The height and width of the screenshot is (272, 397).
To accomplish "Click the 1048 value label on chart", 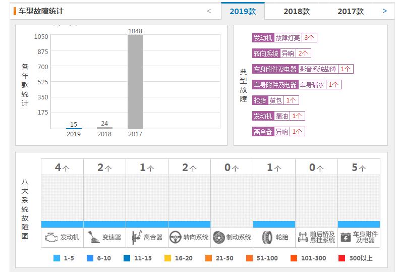I will pos(135,31).
